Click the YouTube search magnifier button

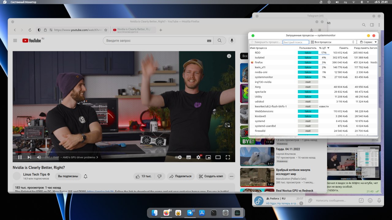click(x=220, y=41)
